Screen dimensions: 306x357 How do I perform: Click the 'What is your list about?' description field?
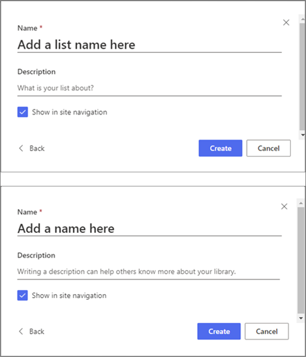click(149, 88)
